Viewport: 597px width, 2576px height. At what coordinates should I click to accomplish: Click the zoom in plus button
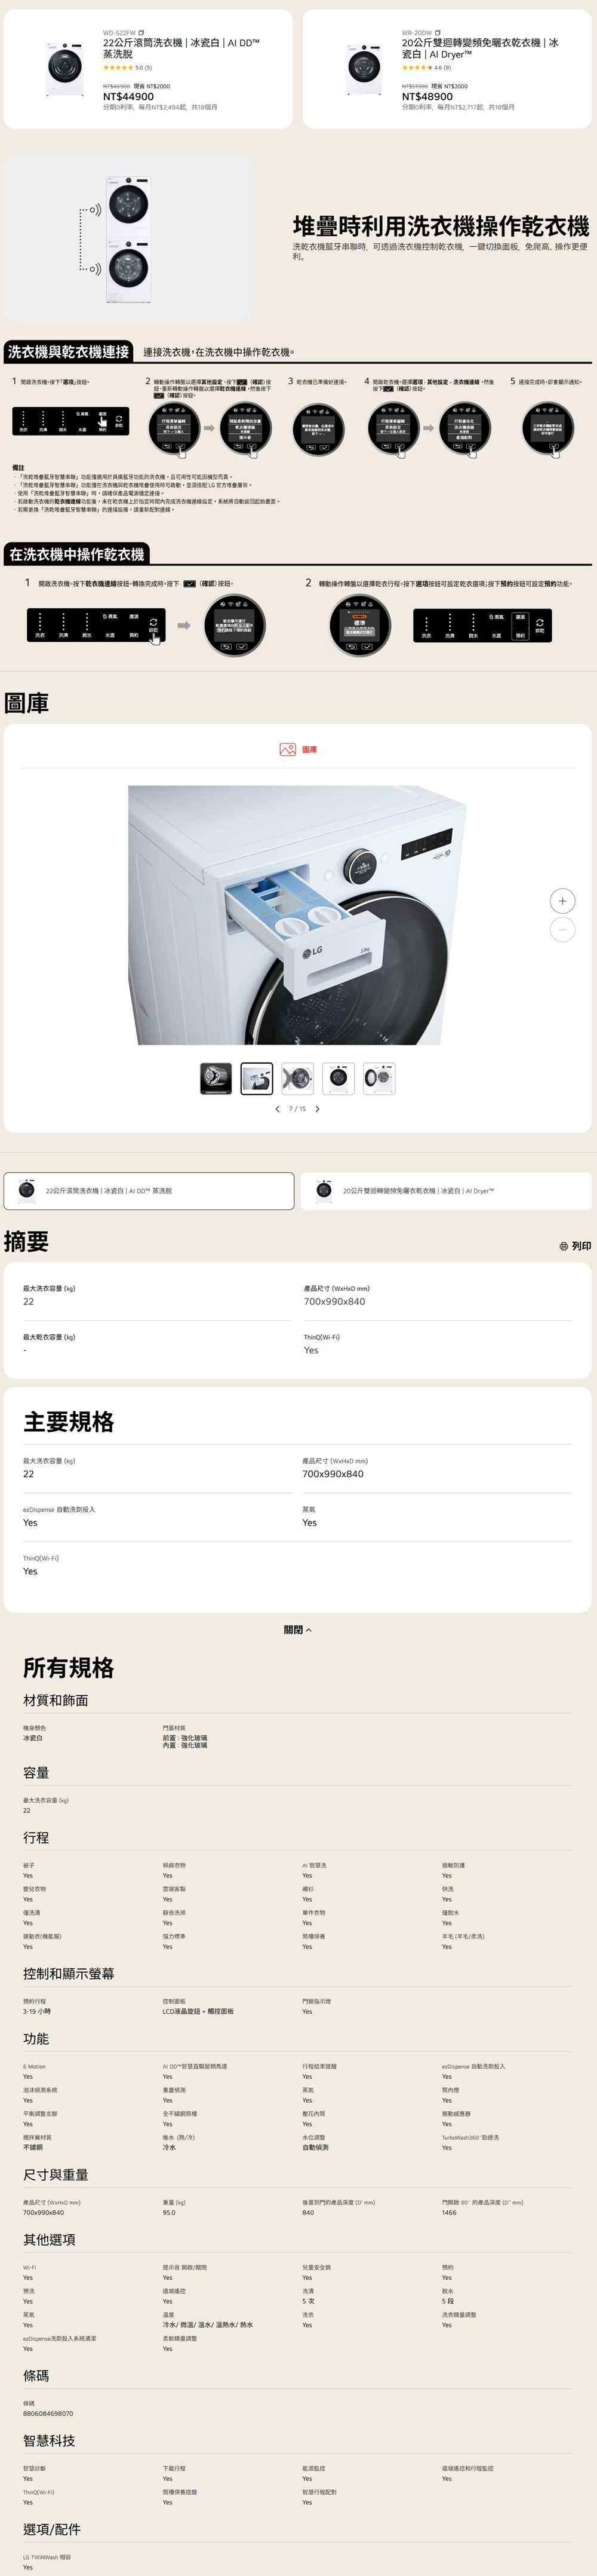click(562, 900)
